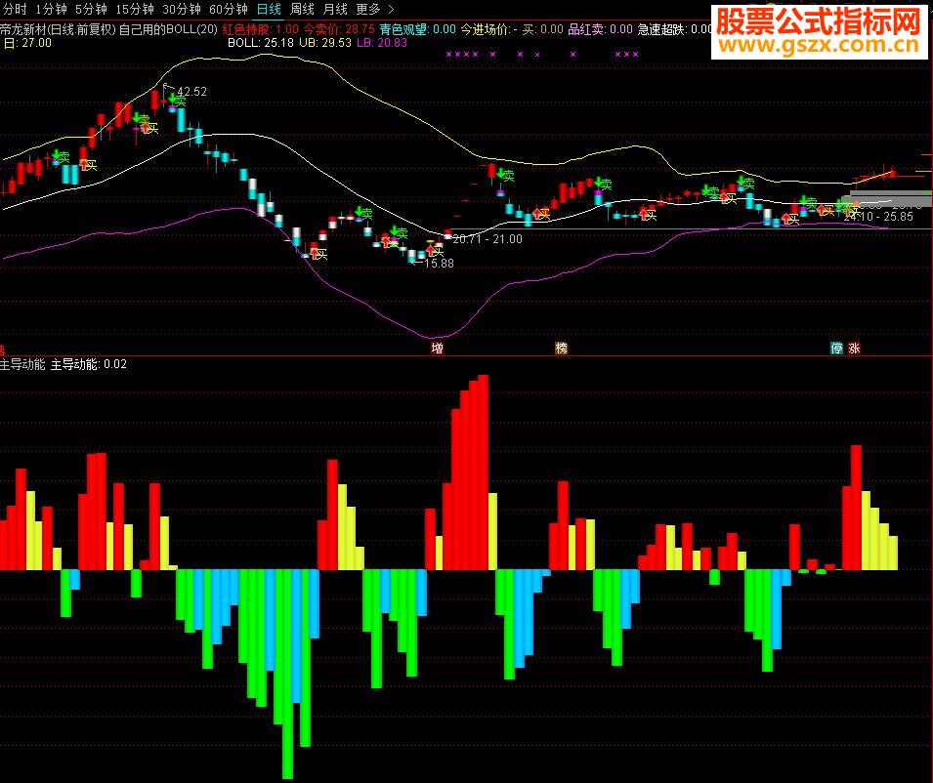Click the 主导动能: 0.02 value
The width and height of the screenshot is (933, 783).
89,364
